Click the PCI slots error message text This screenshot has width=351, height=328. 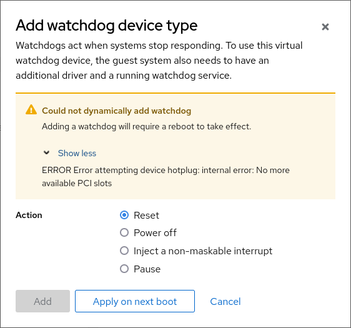(166, 177)
